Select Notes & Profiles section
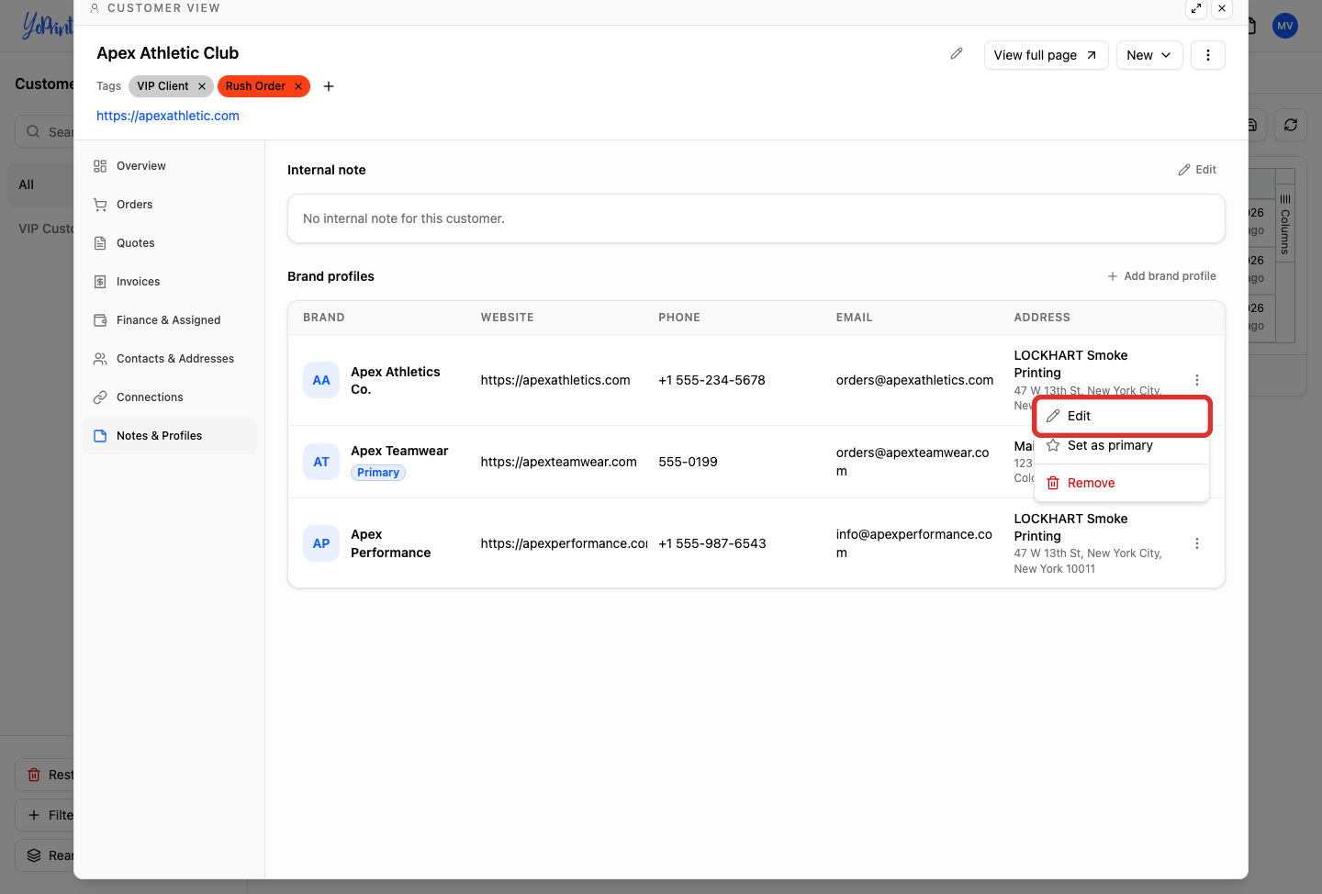This screenshot has height=894, width=1322. click(170, 436)
